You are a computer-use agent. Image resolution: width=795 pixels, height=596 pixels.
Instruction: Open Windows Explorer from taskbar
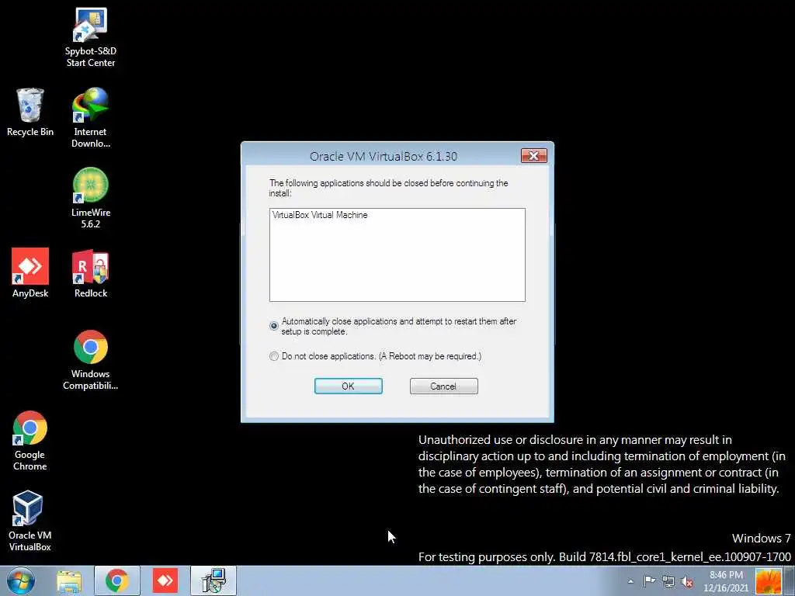tap(69, 580)
